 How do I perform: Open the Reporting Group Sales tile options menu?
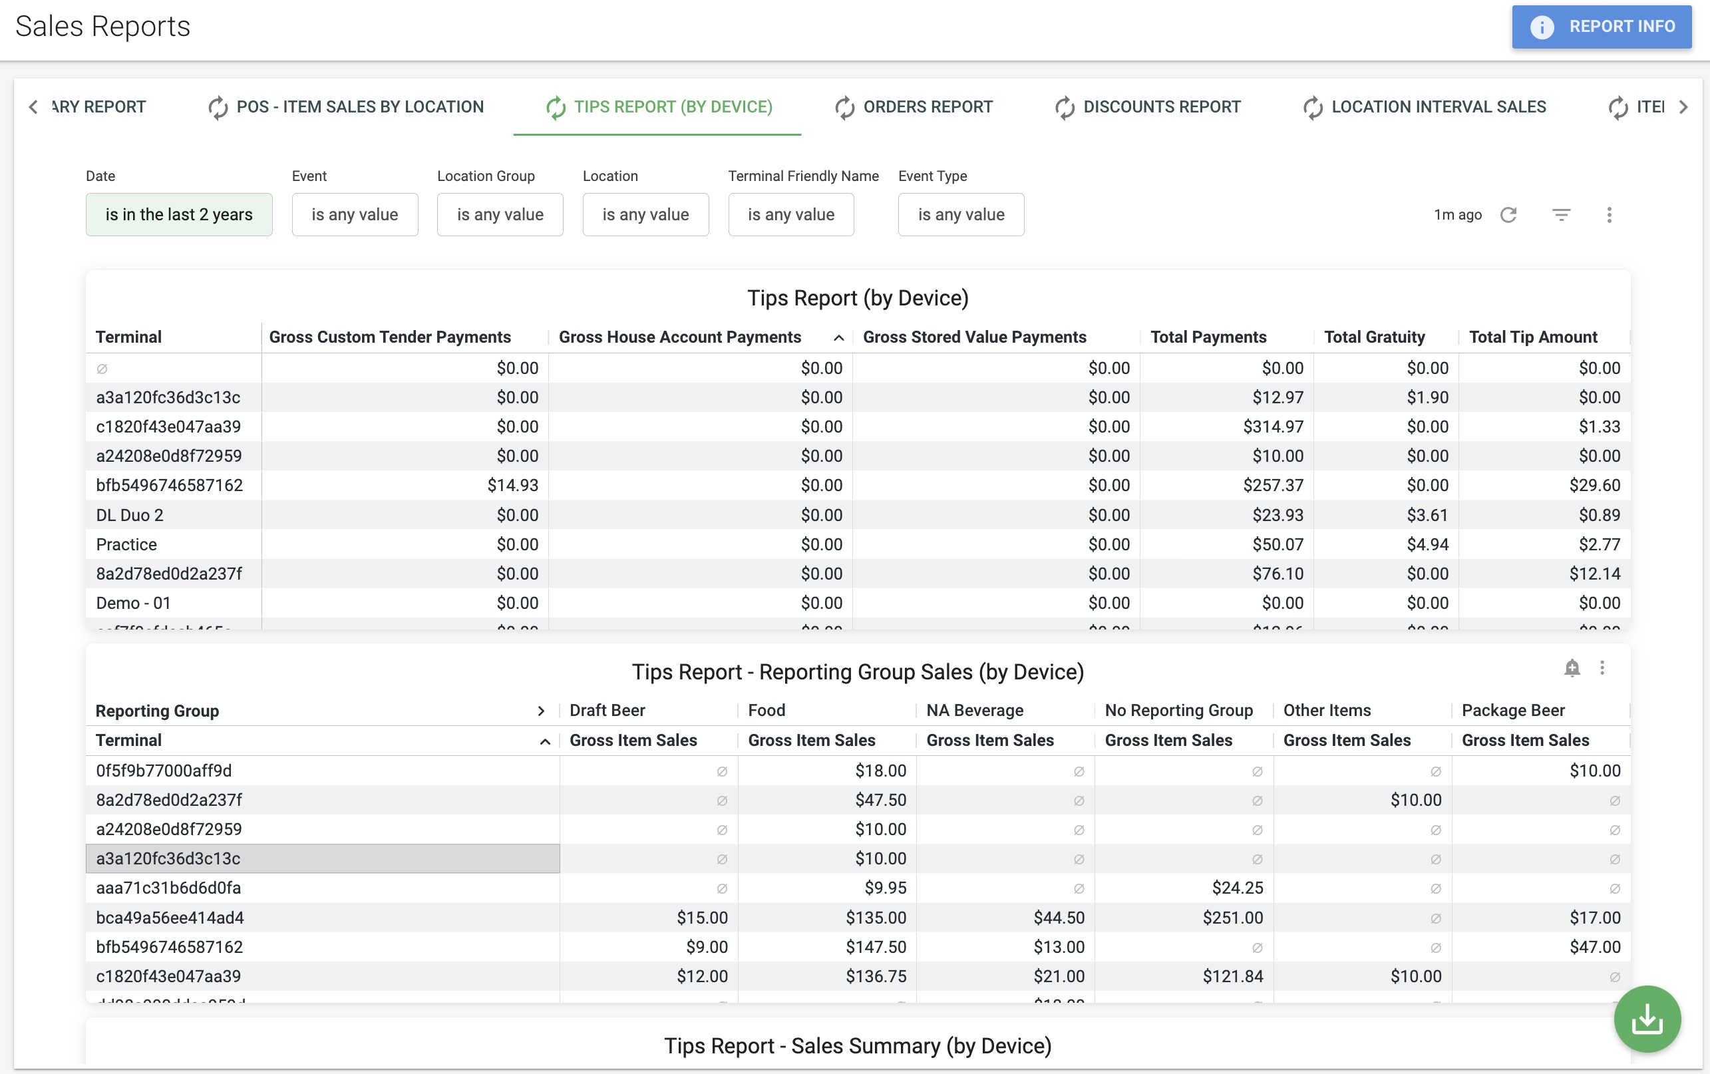1602,667
